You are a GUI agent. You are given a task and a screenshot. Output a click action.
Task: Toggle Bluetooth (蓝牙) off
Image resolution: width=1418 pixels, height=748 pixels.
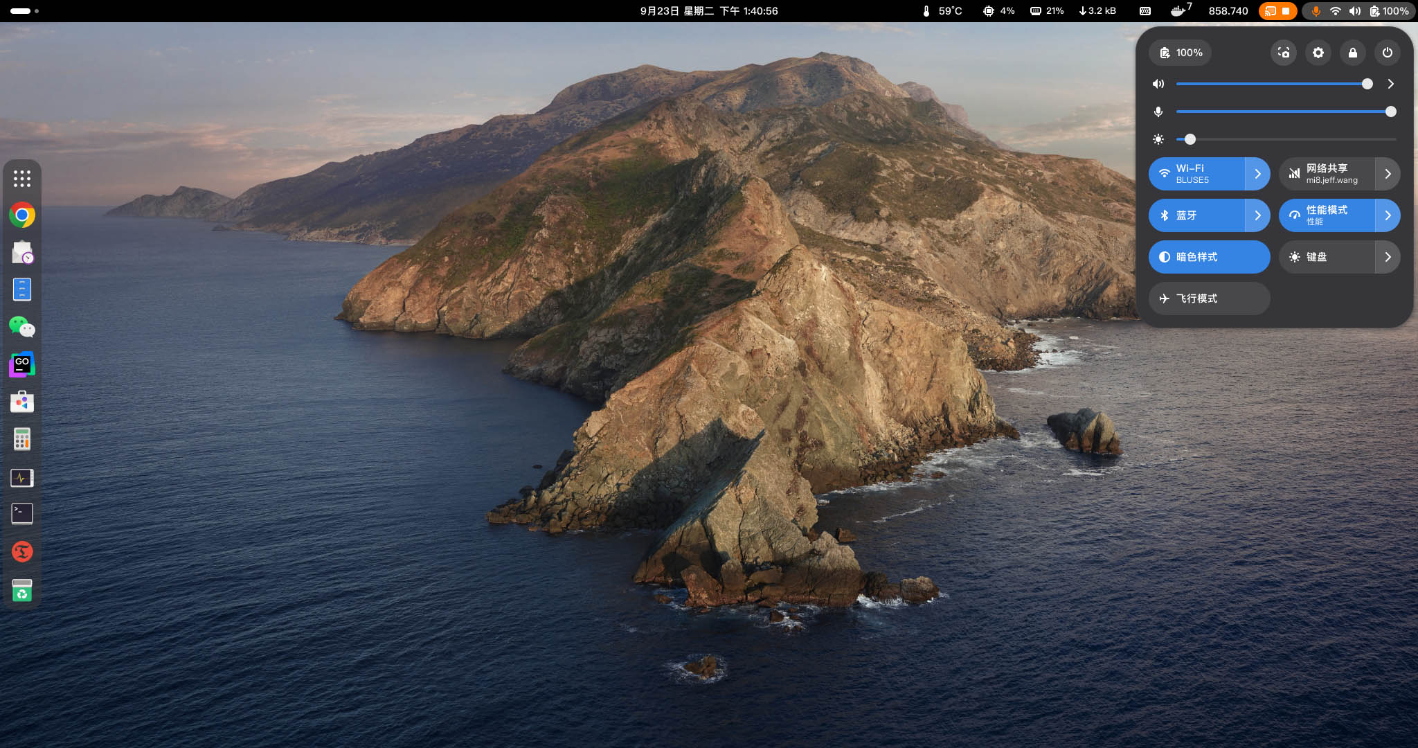click(x=1196, y=215)
